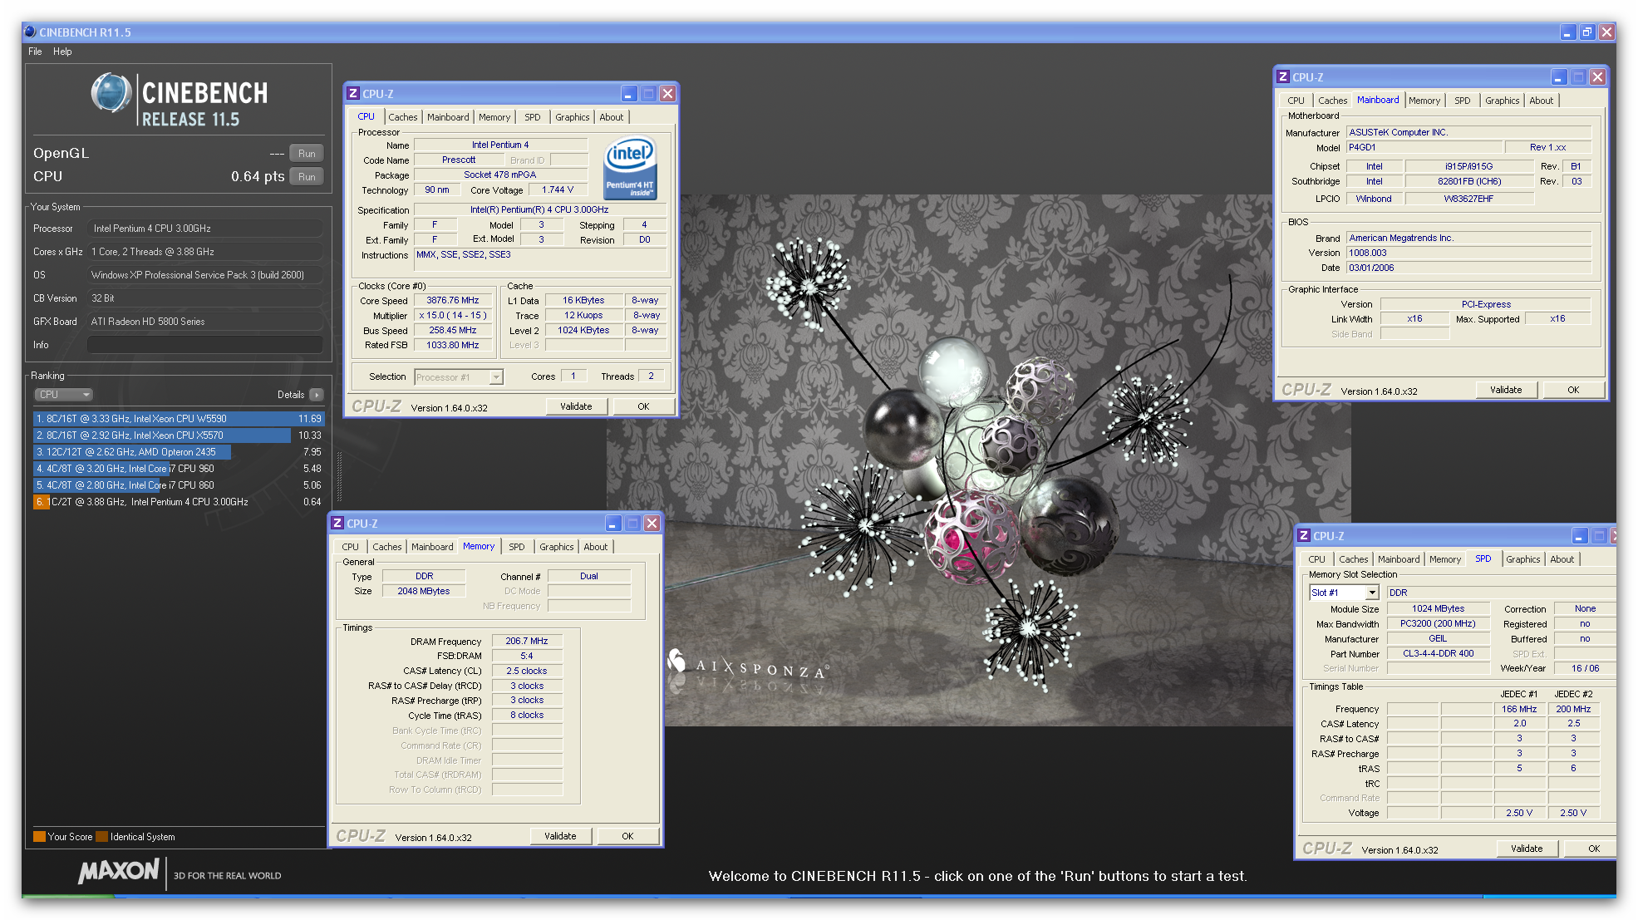
Task: Open the Help menu
Action: pos(62,52)
